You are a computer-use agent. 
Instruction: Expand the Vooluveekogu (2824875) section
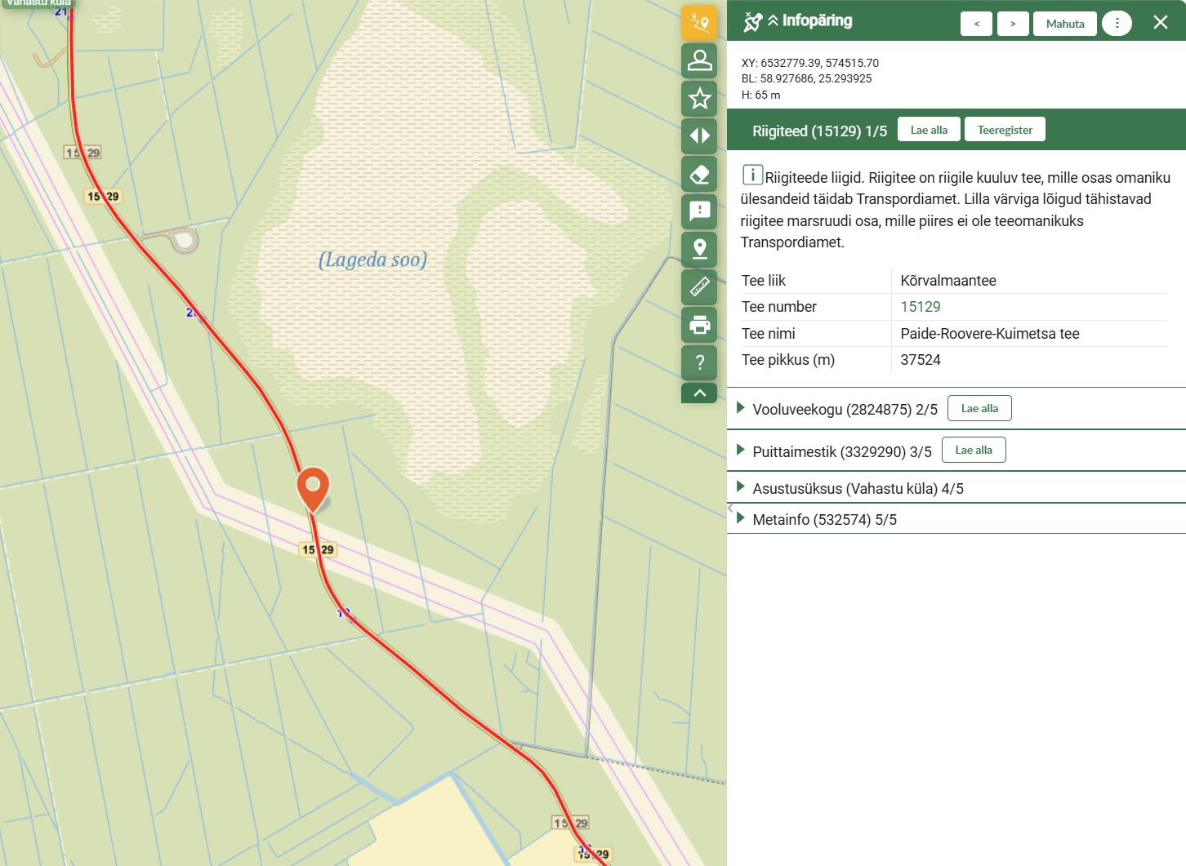pos(844,409)
